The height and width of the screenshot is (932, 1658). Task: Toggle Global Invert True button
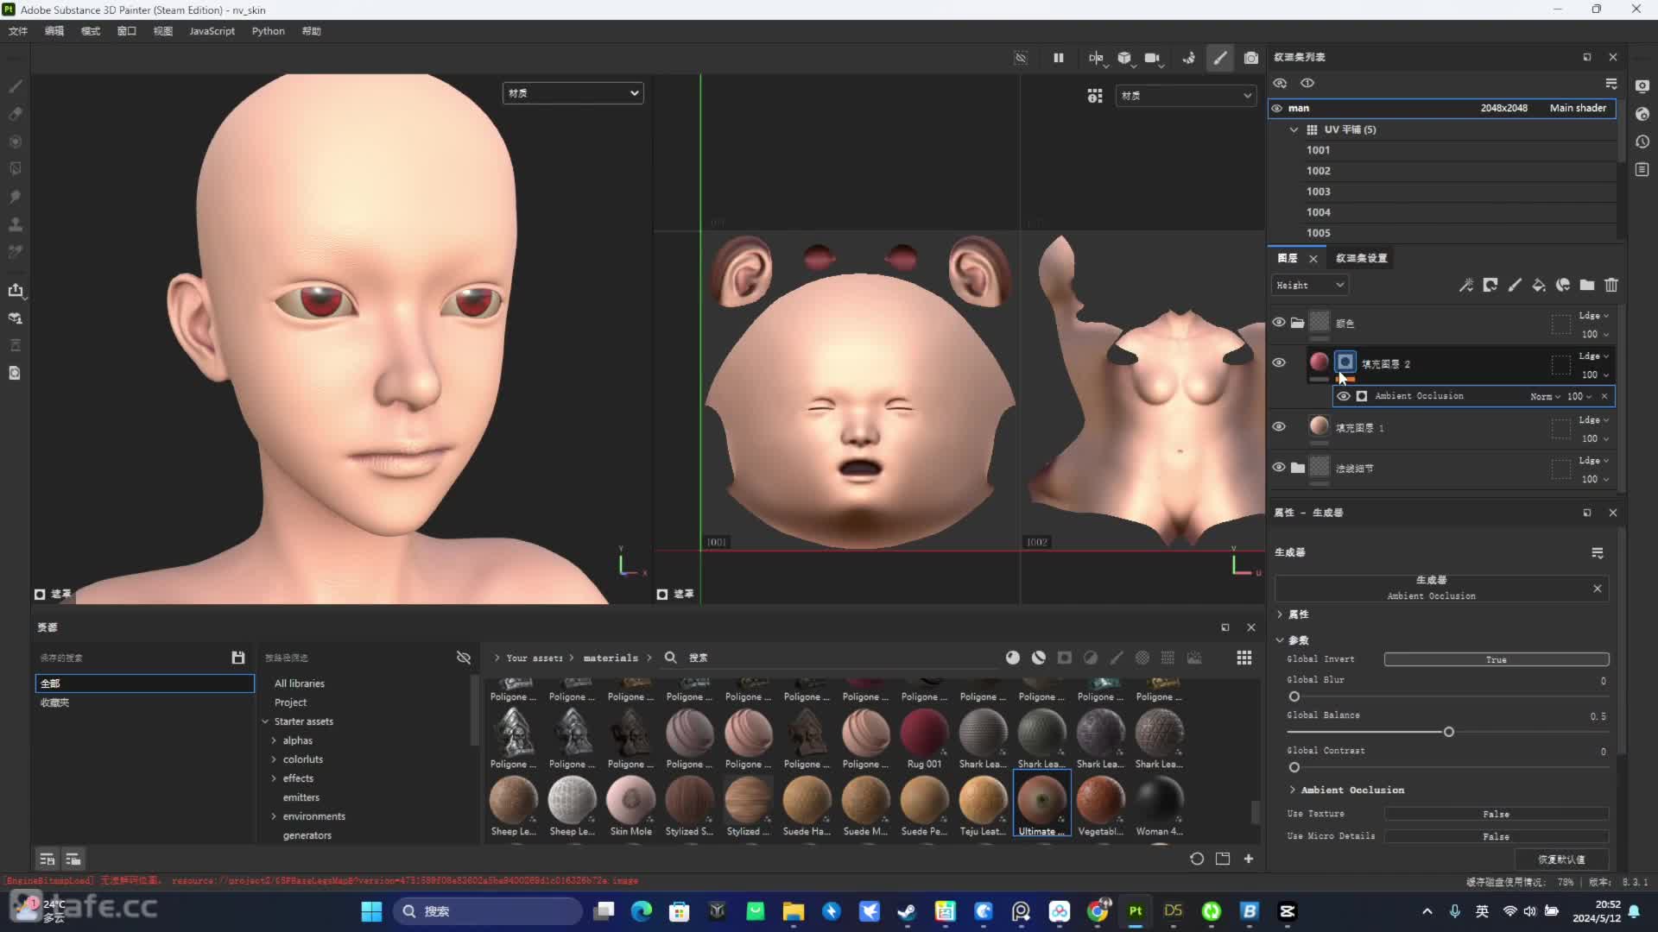[1497, 659]
